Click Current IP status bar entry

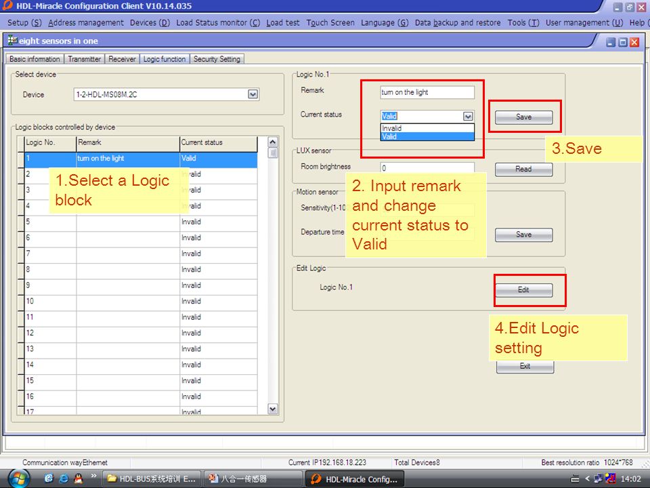click(327, 462)
